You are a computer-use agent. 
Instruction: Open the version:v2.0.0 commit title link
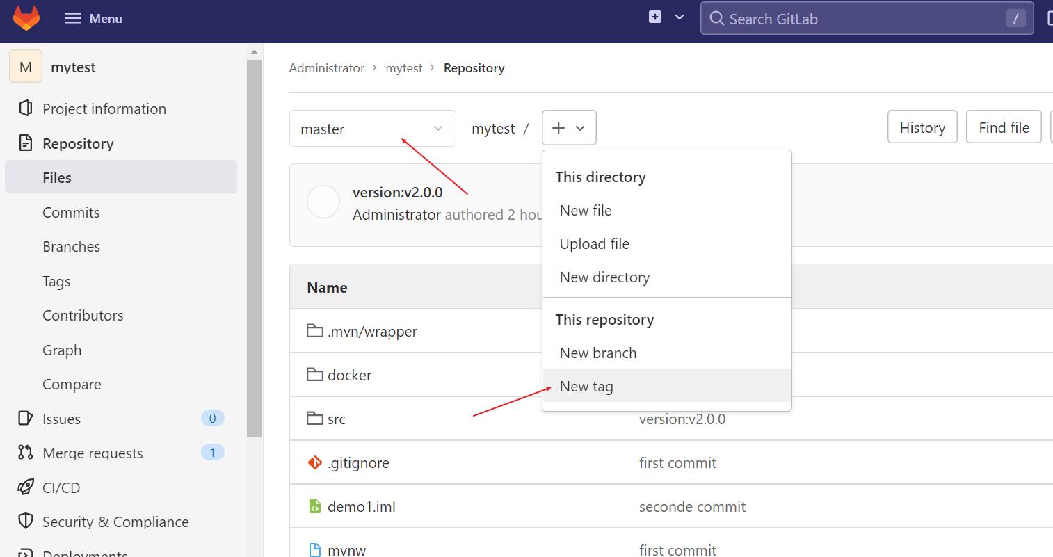(x=397, y=193)
